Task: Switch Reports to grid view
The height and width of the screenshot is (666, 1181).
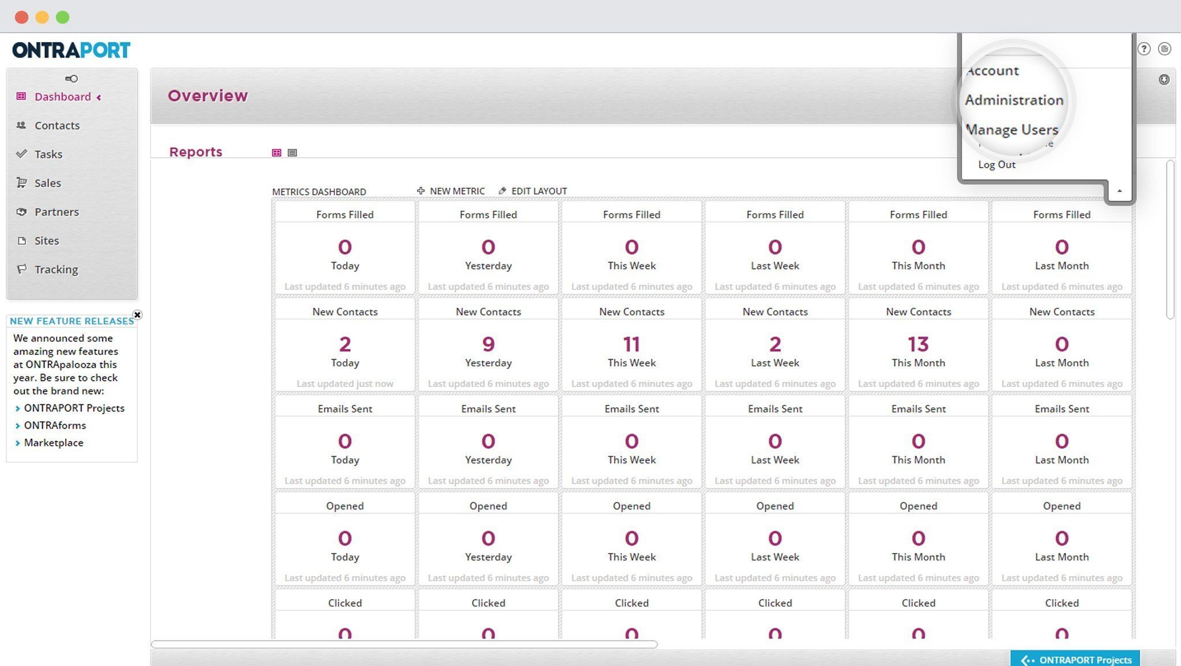Action: (x=277, y=153)
